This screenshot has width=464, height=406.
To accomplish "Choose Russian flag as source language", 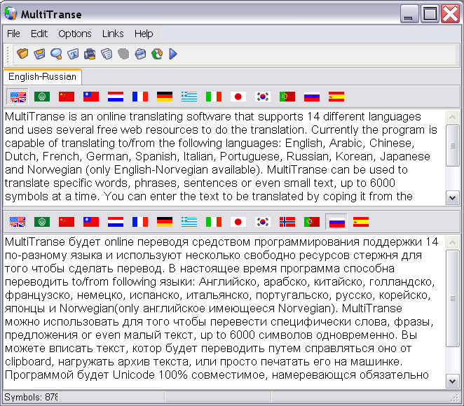I will [312, 97].
